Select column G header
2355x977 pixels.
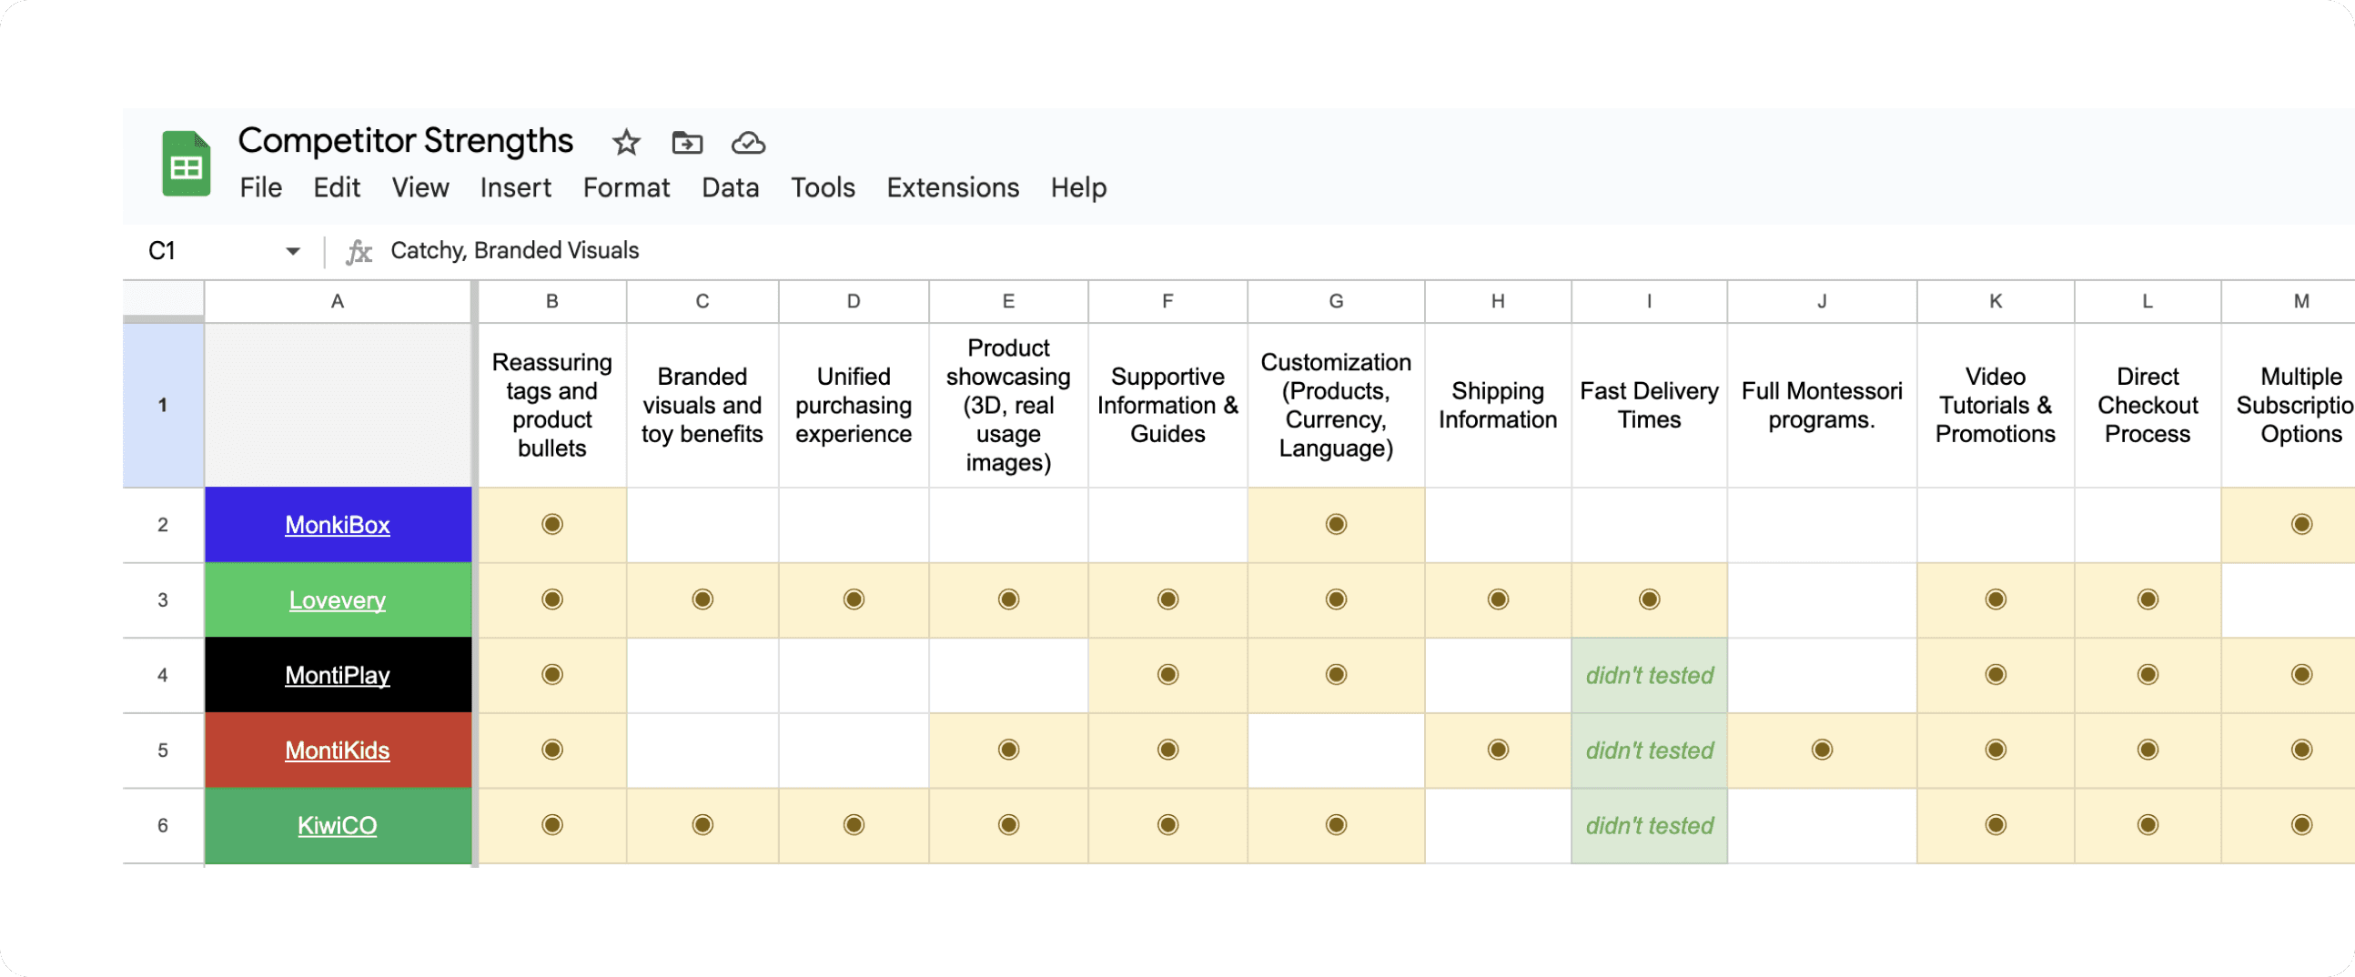pyautogui.click(x=1335, y=302)
